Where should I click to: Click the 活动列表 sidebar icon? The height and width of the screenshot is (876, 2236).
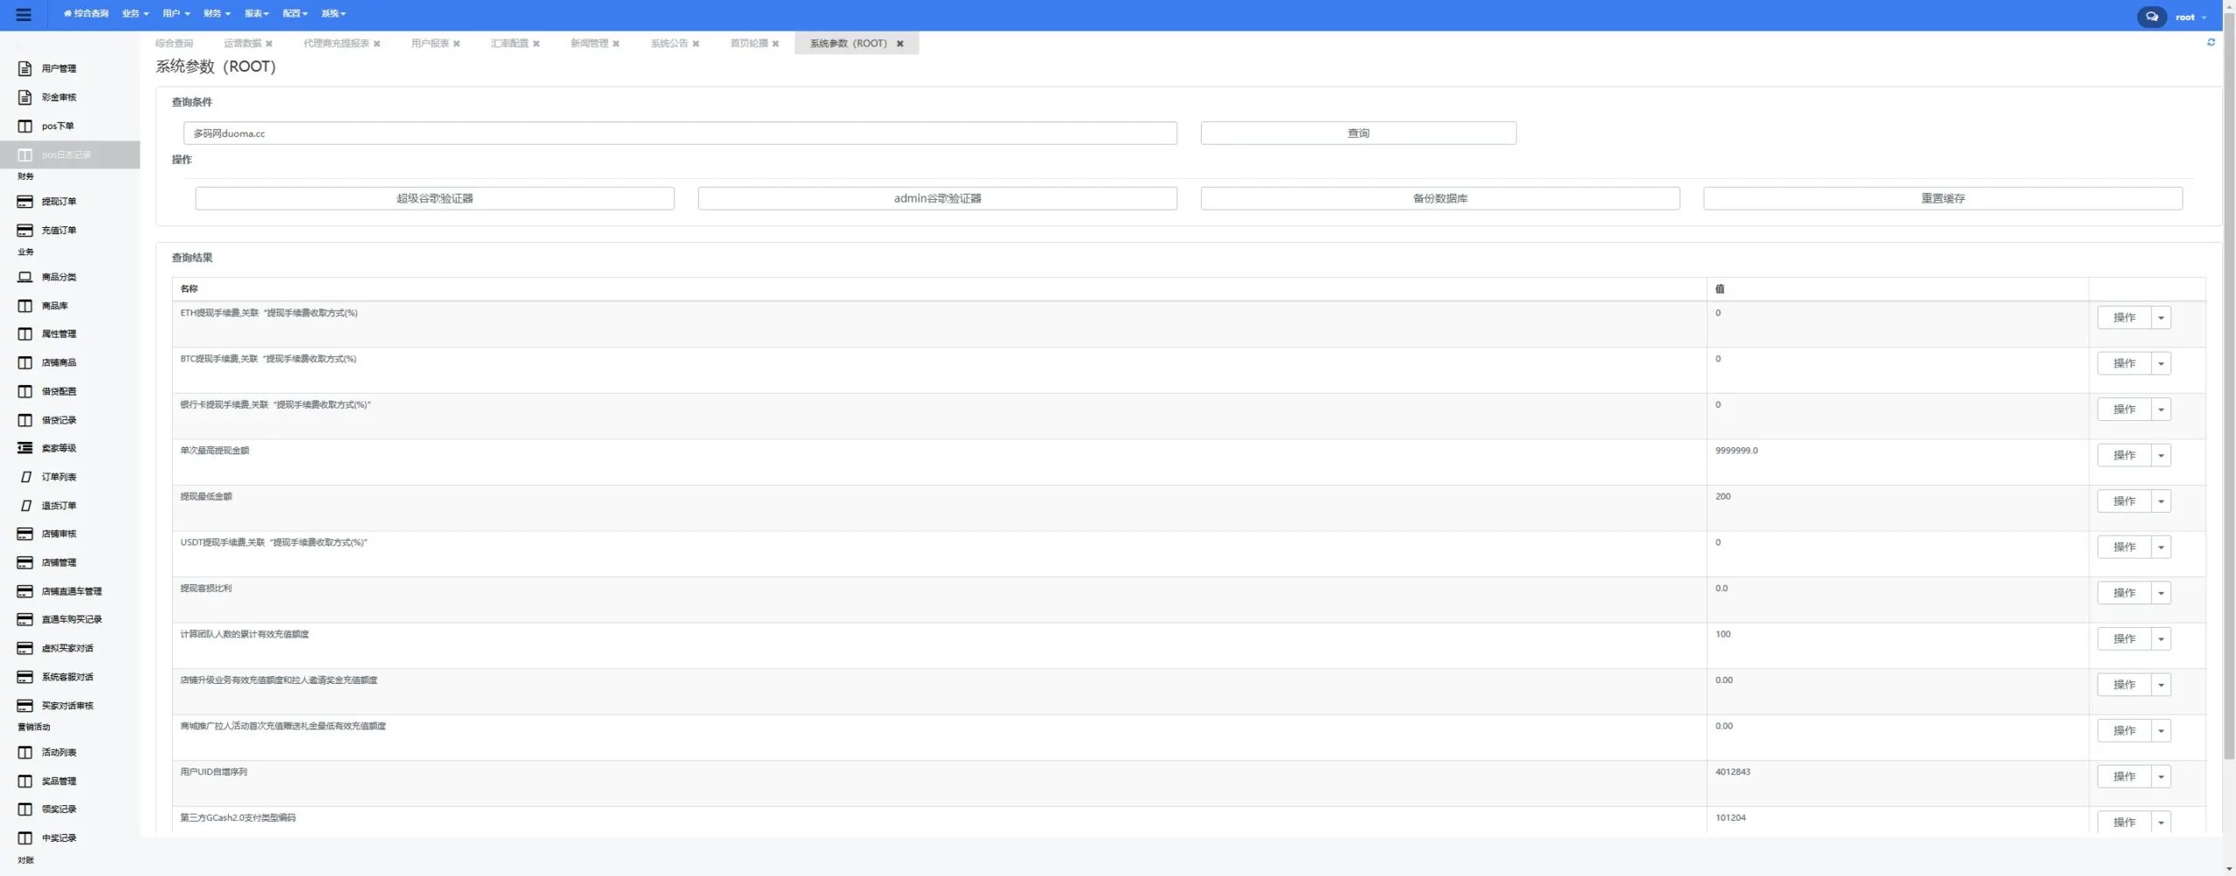point(25,752)
